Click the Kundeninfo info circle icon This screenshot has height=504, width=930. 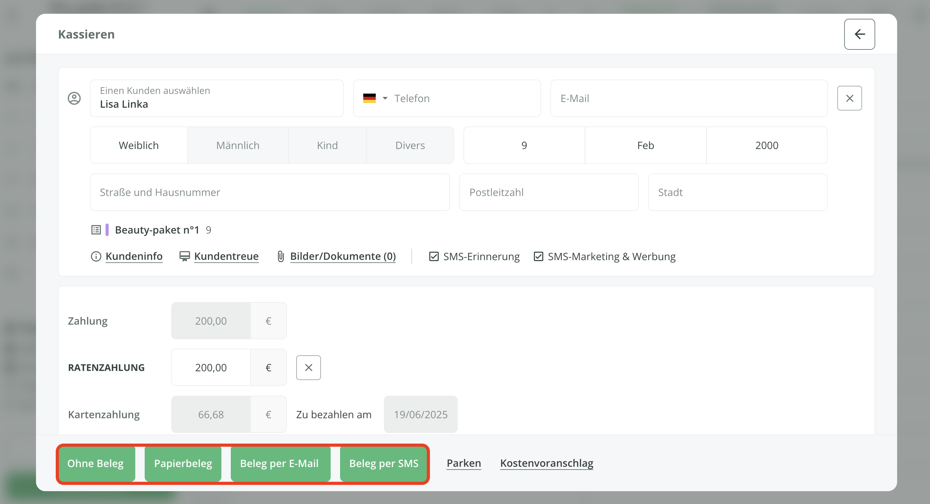tap(96, 256)
